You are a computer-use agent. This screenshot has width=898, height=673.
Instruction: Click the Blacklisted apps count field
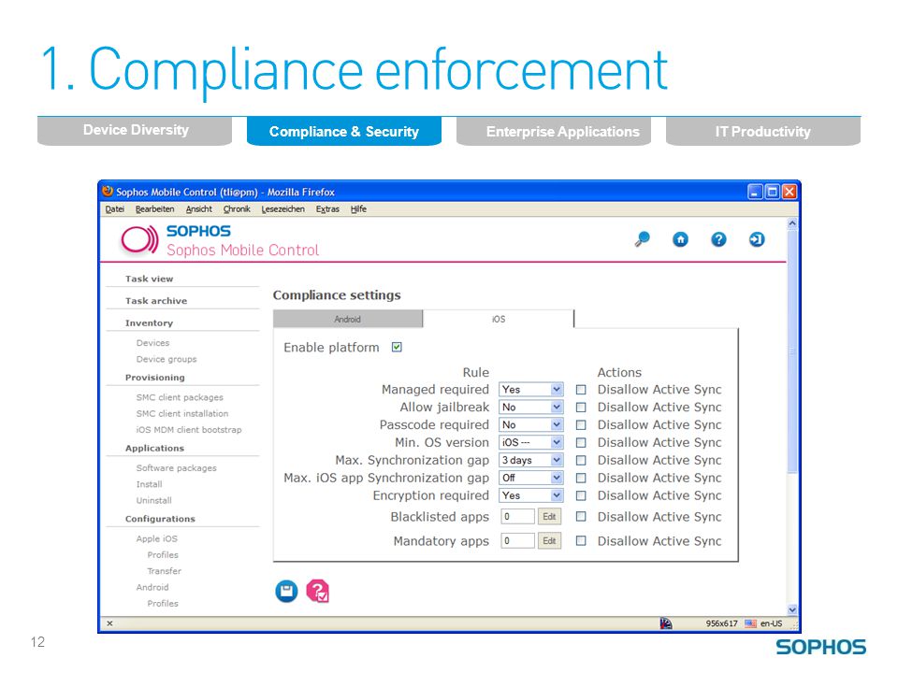(517, 517)
